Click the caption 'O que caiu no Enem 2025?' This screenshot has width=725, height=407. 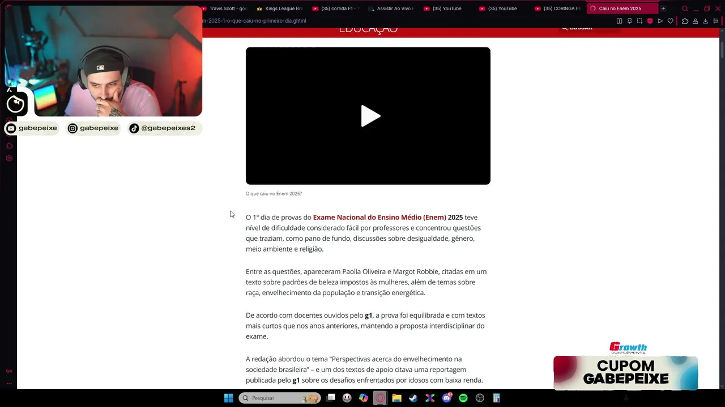pyautogui.click(x=274, y=193)
